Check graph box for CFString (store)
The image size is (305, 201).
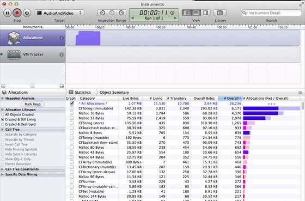(x=71, y=123)
